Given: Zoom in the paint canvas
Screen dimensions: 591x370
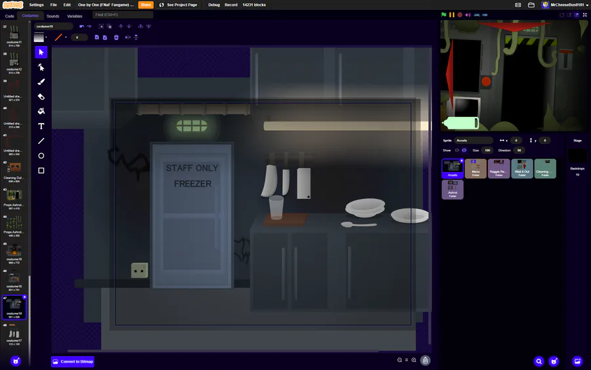Looking at the screenshot, I should [x=414, y=360].
